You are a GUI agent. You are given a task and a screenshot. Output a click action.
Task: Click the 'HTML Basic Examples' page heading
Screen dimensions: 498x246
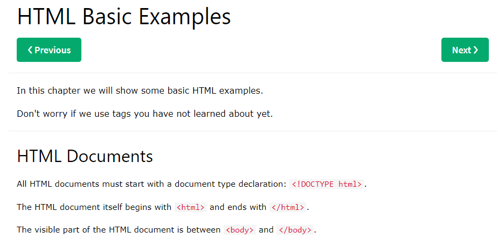(x=124, y=17)
